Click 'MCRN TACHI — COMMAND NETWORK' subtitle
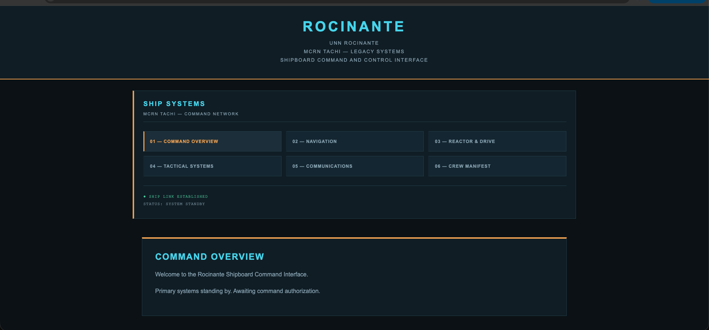Screen dimensions: 709x330 [191, 114]
